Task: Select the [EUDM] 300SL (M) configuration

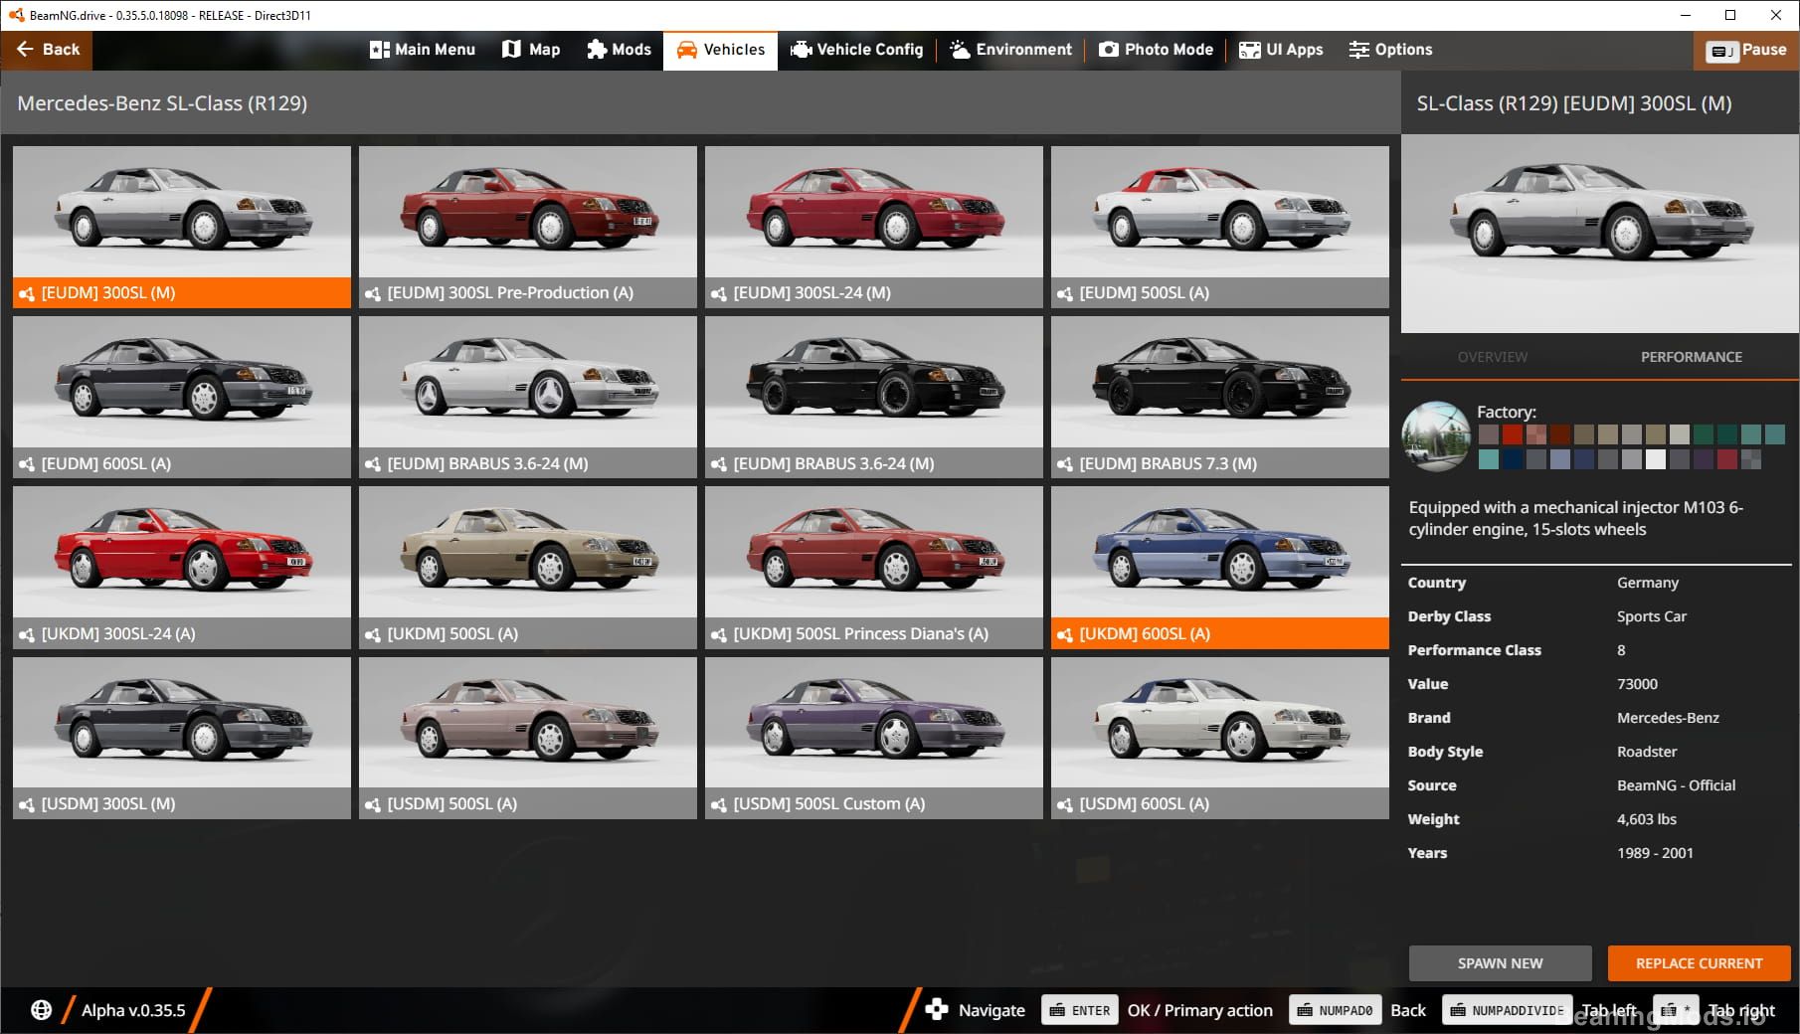Action: [182, 227]
